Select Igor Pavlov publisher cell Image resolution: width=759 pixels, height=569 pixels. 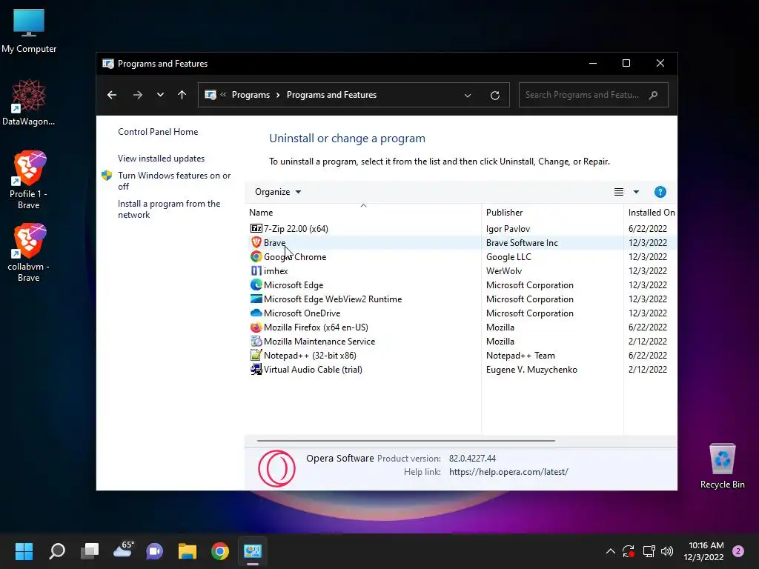pos(508,228)
